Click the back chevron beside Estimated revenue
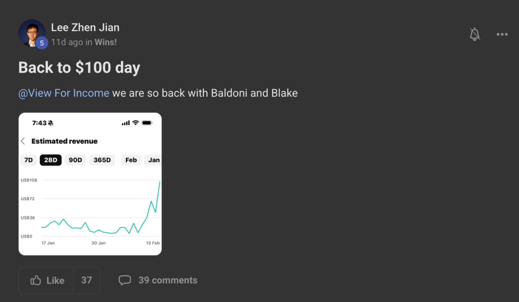 click(23, 141)
